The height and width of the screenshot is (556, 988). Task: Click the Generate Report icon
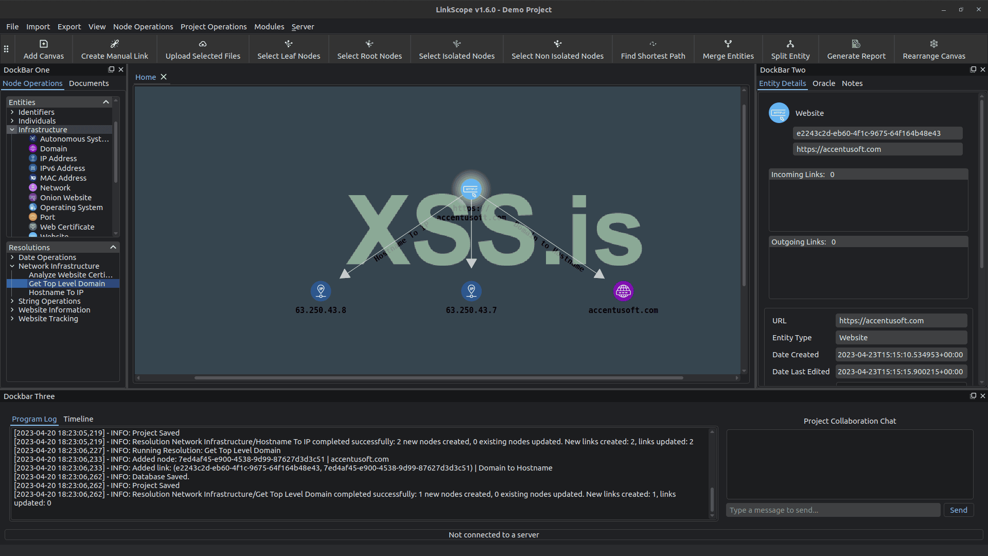pos(856,44)
